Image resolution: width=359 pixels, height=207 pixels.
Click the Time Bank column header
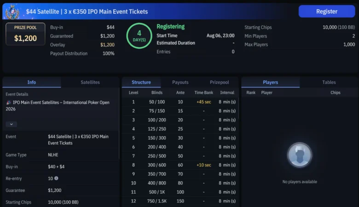coord(204,92)
